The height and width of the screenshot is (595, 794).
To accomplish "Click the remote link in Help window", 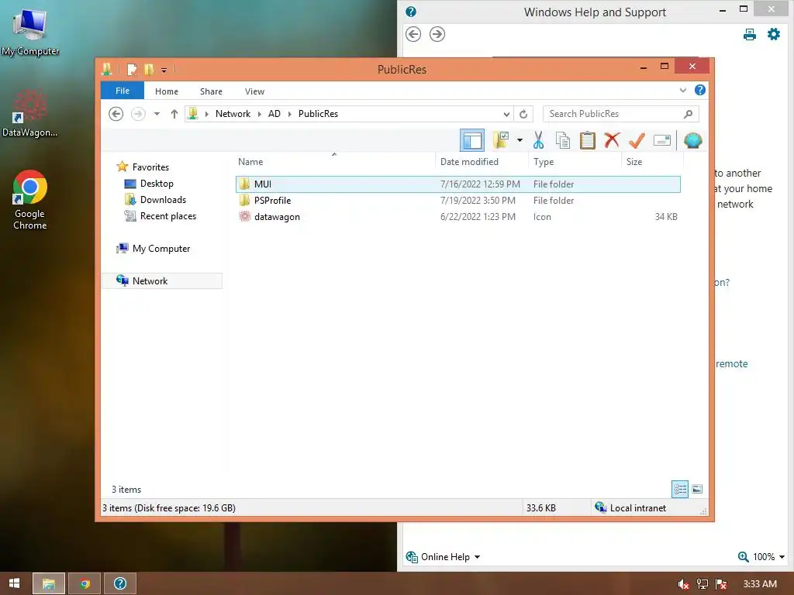I will pyautogui.click(x=732, y=364).
